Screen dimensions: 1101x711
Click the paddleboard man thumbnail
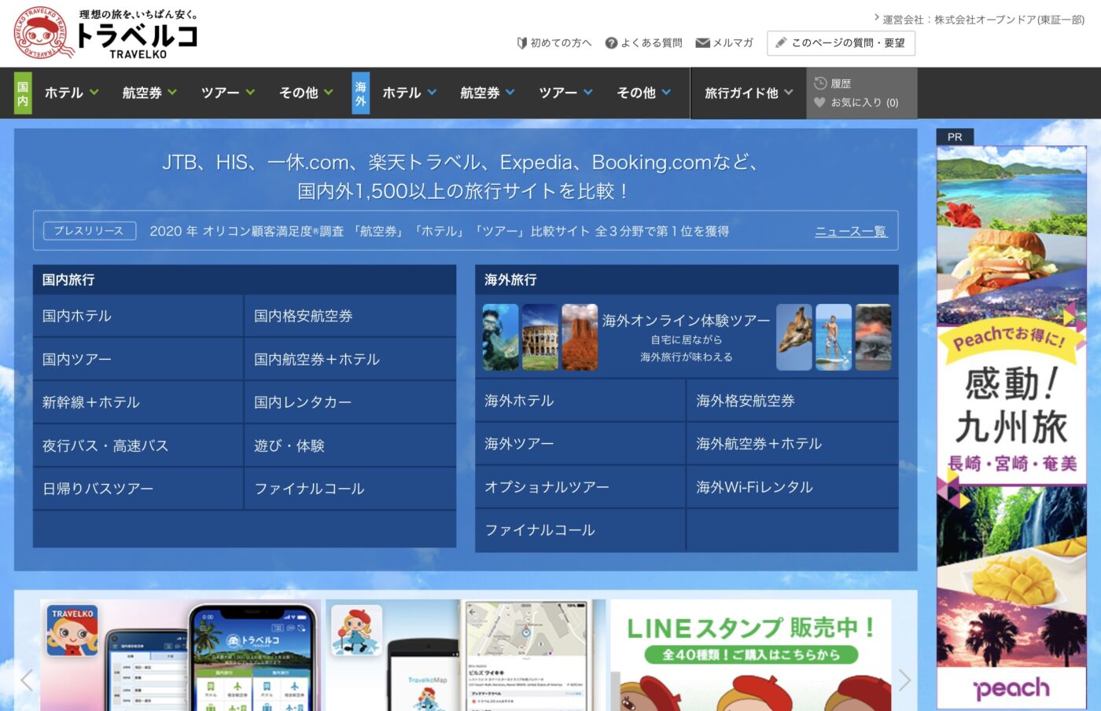[834, 337]
